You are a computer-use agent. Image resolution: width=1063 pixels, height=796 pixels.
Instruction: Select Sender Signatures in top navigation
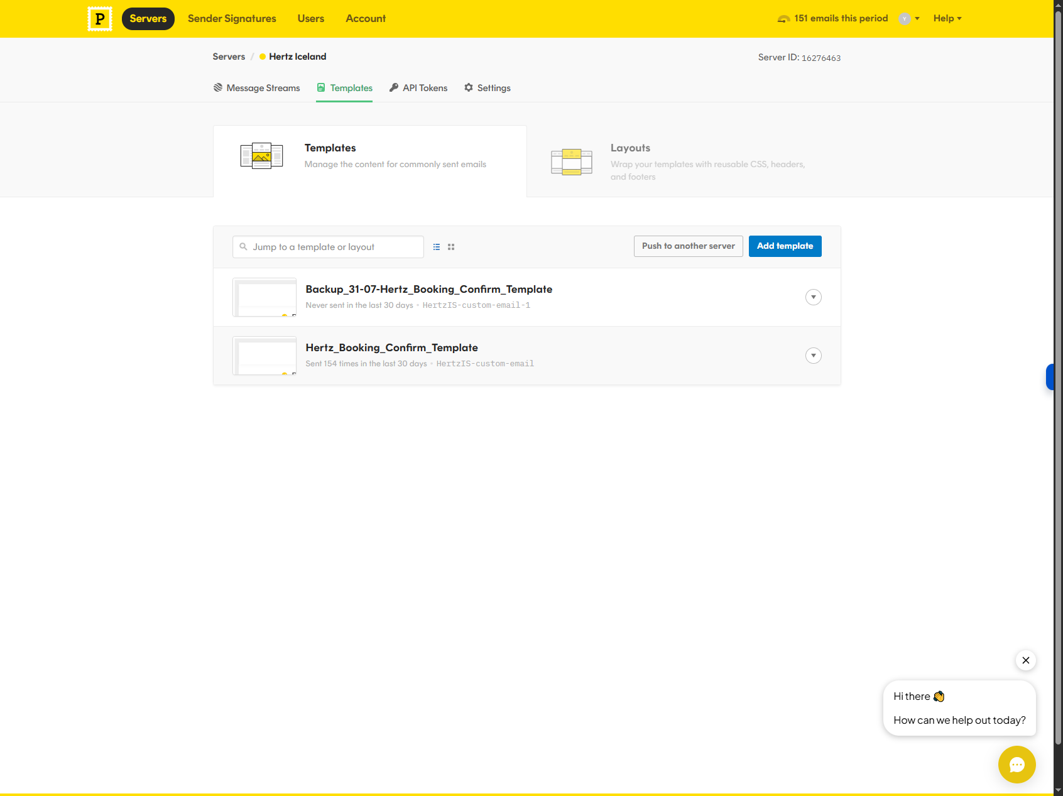(x=232, y=18)
